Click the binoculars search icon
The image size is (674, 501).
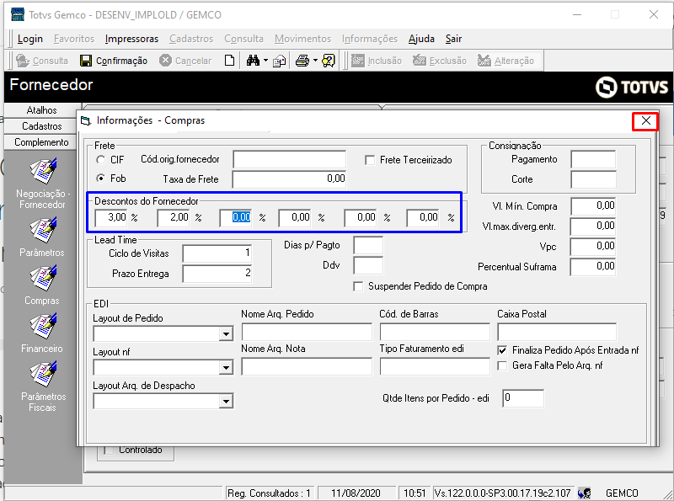253,61
